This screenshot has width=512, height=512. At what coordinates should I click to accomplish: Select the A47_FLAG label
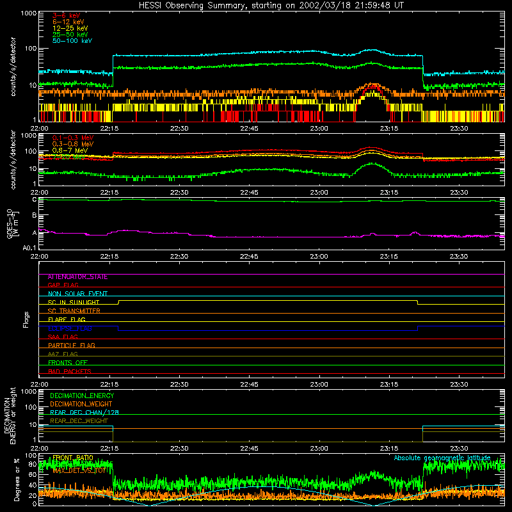63,354
